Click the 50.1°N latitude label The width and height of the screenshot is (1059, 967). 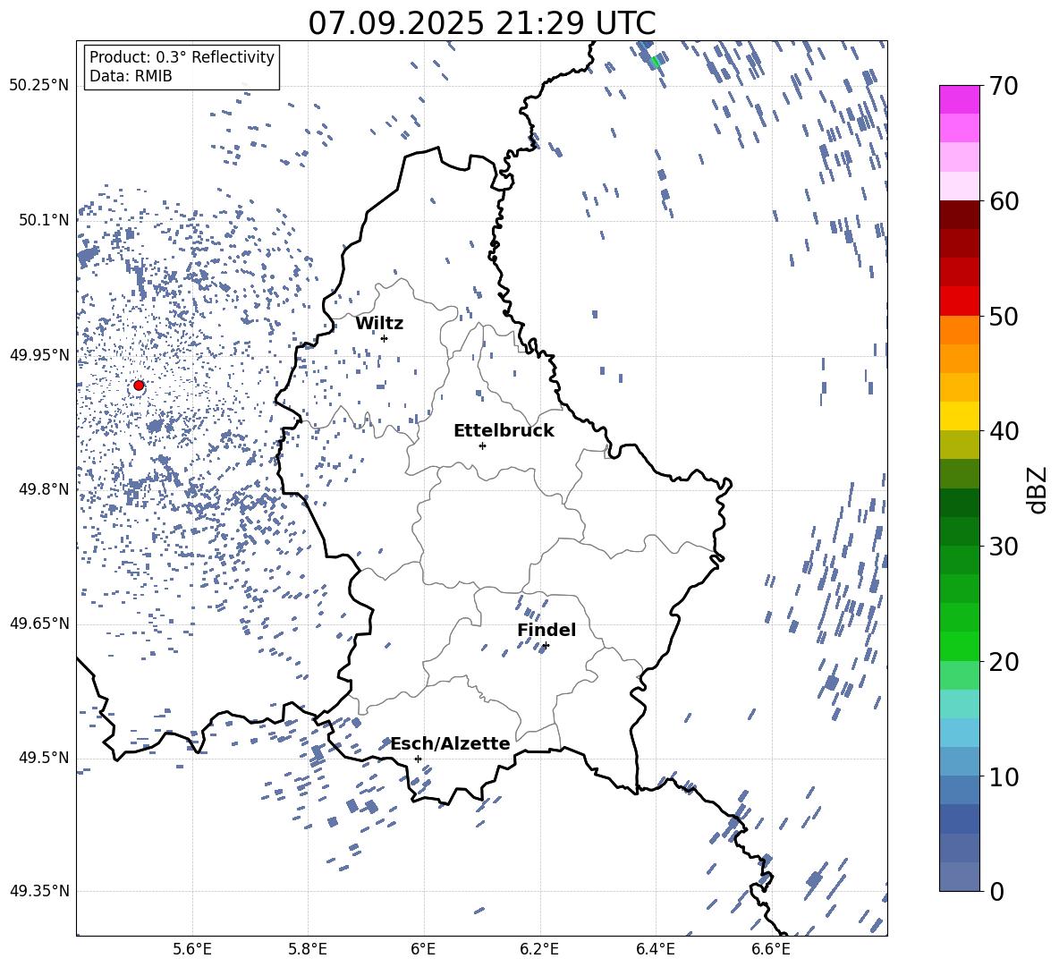pos(44,220)
